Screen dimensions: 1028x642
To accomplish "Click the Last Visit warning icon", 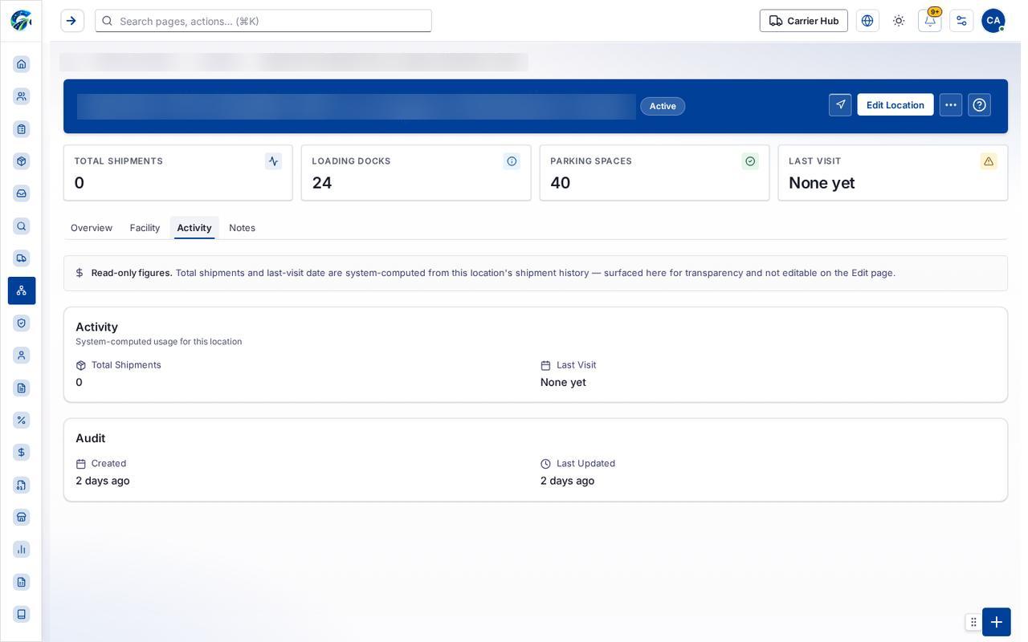I will (x=989, y=161).
